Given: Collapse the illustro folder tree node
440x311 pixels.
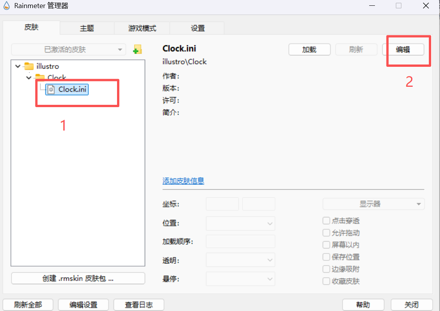Looking at the screenshot, I should [18, 66].
